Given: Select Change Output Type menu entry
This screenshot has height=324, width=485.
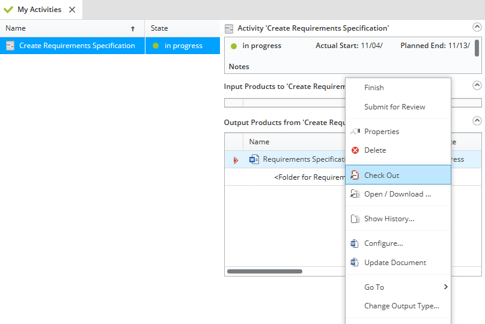Looking at the screenshot, I should (401, 306).
